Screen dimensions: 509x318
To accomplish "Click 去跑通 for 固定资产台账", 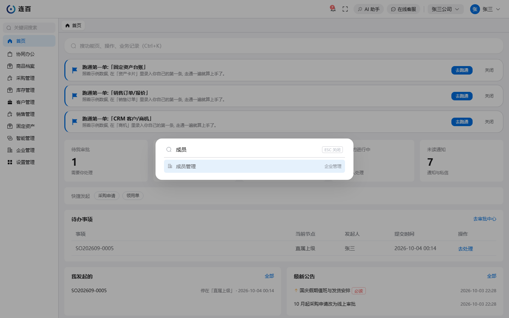I will coord(462,70).
